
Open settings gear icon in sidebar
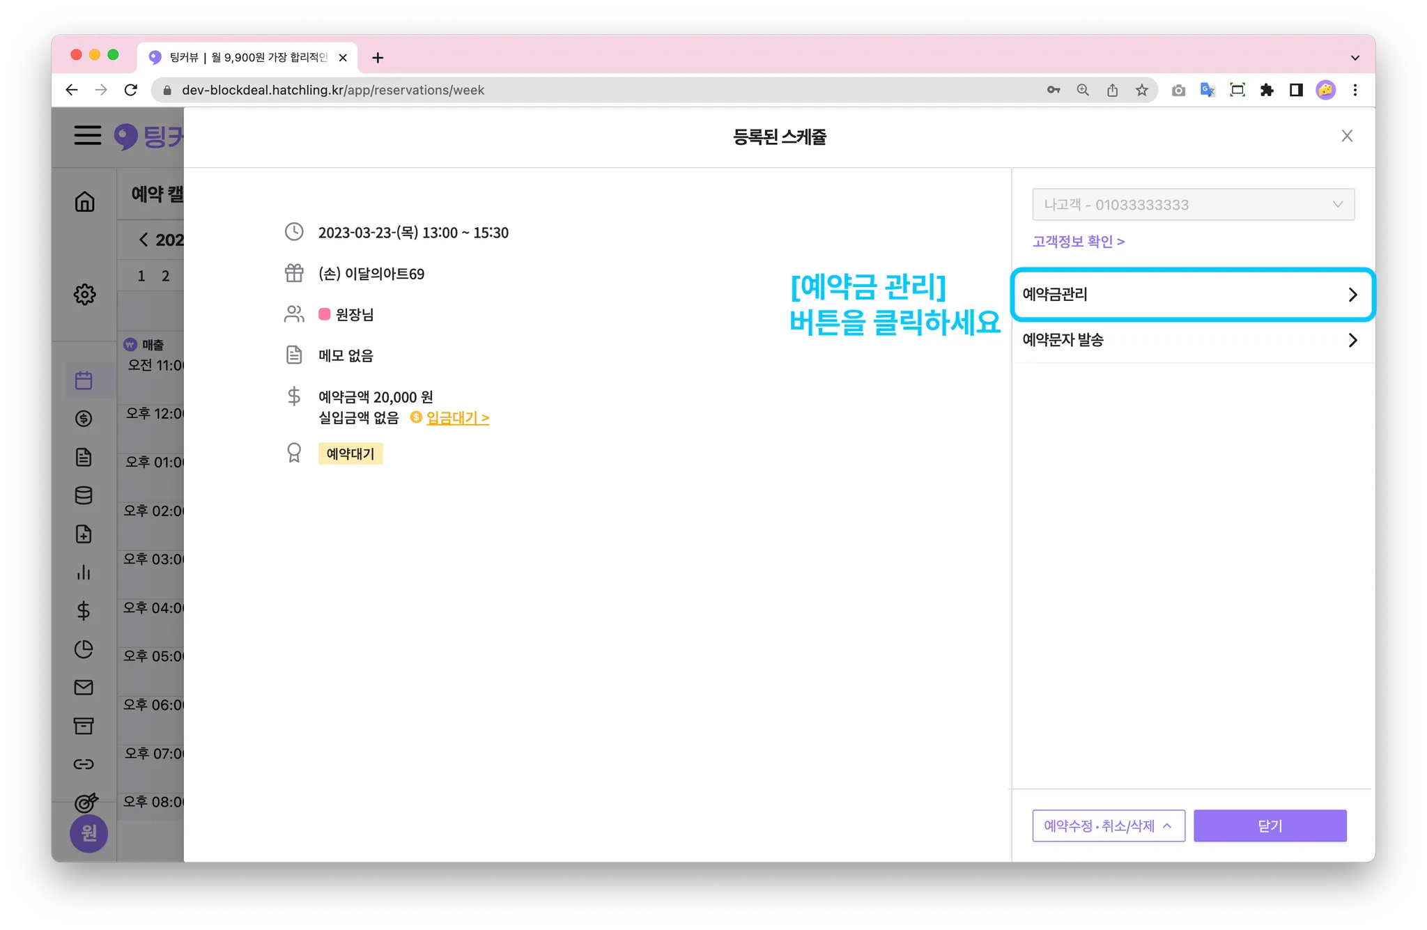point(84,294)
